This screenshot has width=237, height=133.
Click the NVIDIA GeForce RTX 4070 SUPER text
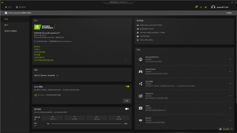(151, 25)
